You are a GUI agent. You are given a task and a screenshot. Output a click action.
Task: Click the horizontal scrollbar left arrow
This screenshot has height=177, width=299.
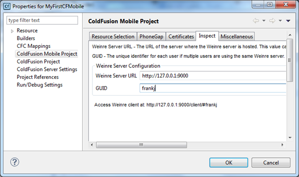pyautogui.click(x=92, y=145)
